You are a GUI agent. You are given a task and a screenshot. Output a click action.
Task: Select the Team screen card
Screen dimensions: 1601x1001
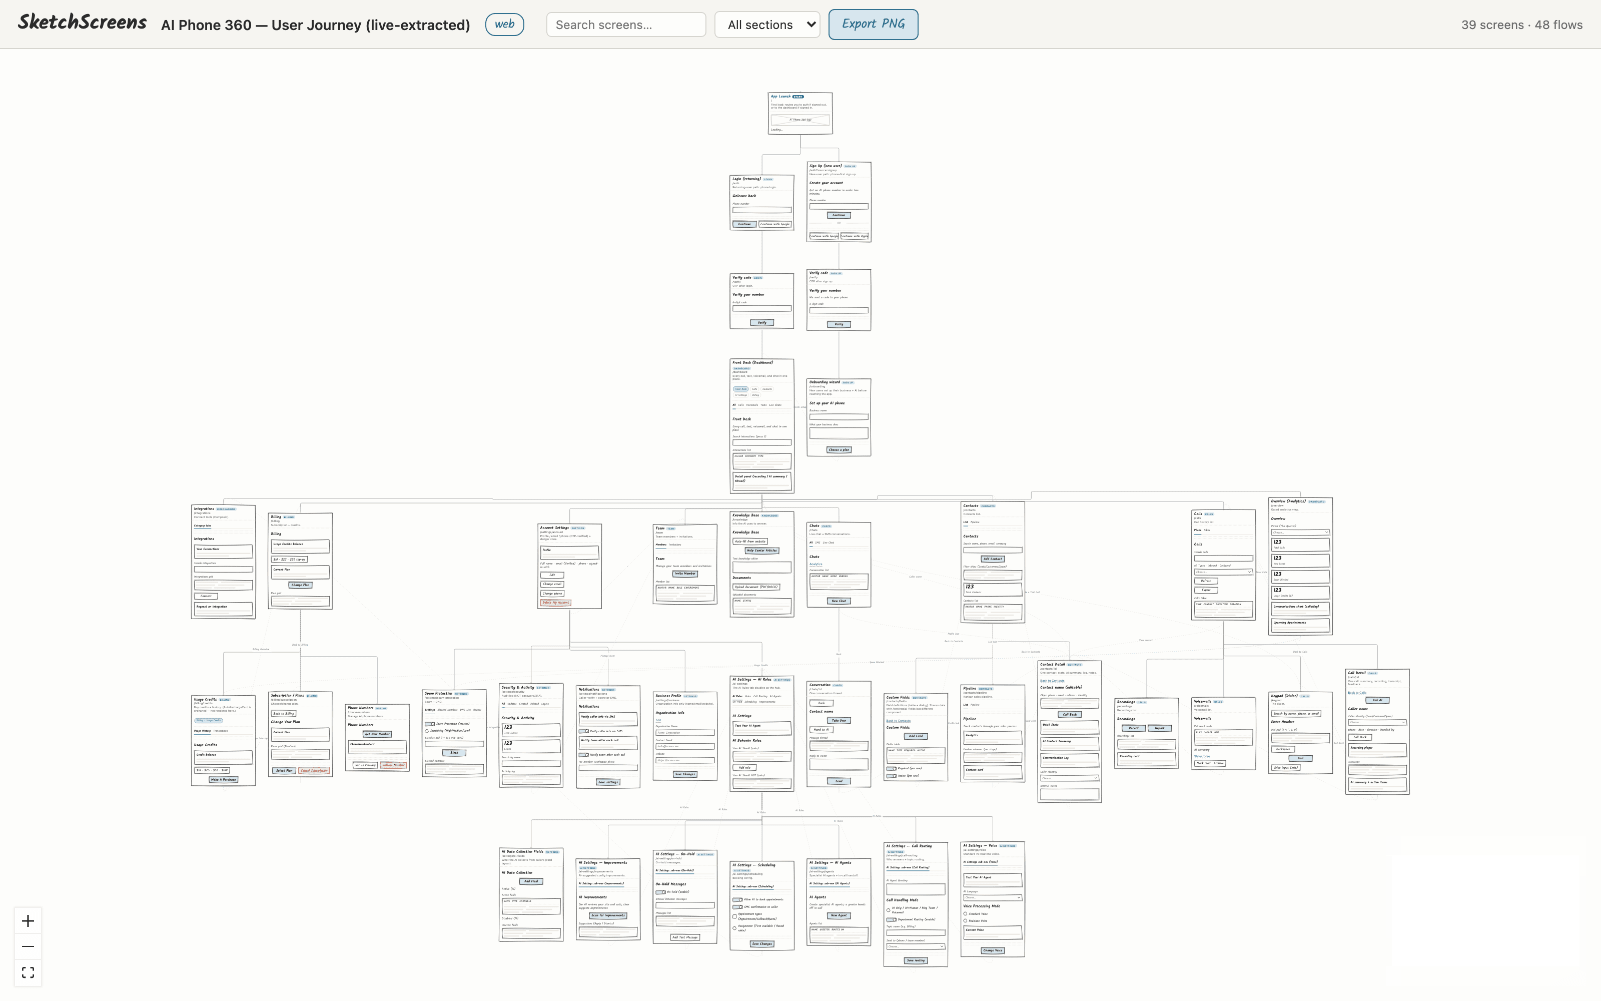coord(685,565)
